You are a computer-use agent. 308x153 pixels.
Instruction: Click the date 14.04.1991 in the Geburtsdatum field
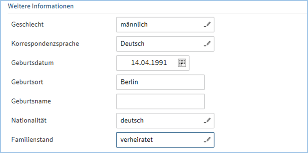(x=149, y=63)
